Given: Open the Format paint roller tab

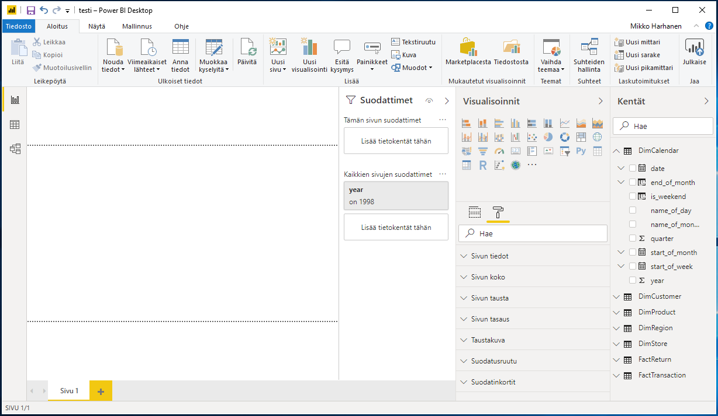Looking at the screenshot, I should point(498,212).
